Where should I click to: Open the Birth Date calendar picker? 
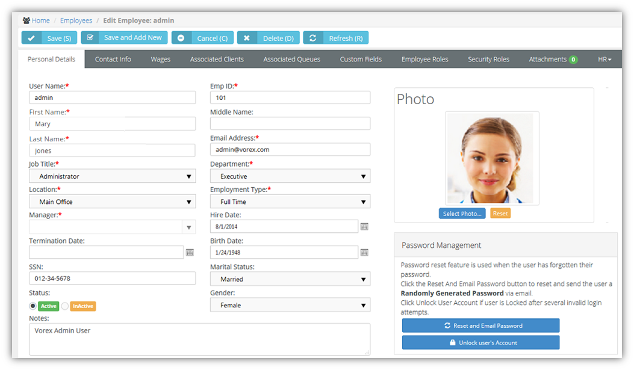tap(364, 253)
